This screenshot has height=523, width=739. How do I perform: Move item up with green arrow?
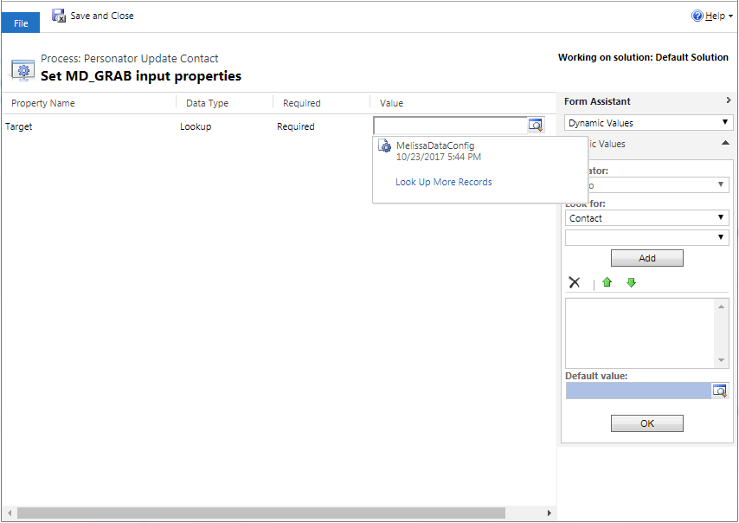[607, 282]
